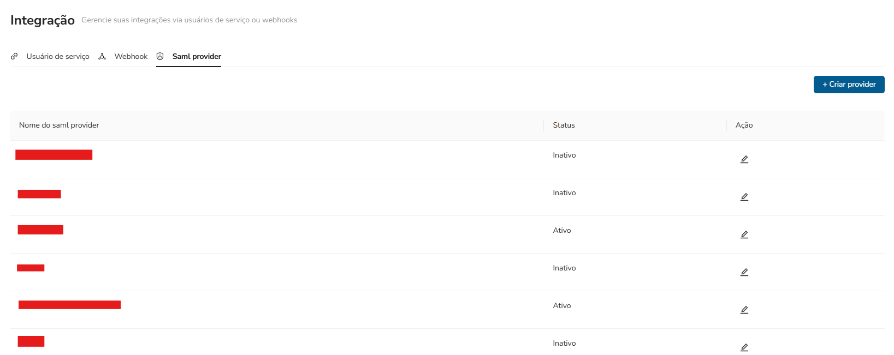
Task: Edit the fifth provider, the second Ativo one
Action: pos(744,310)
